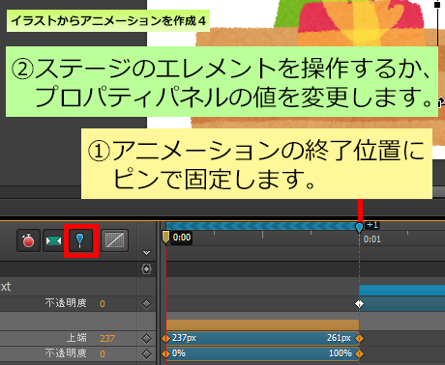Click the black selection handle at the stage's top right

437,5
